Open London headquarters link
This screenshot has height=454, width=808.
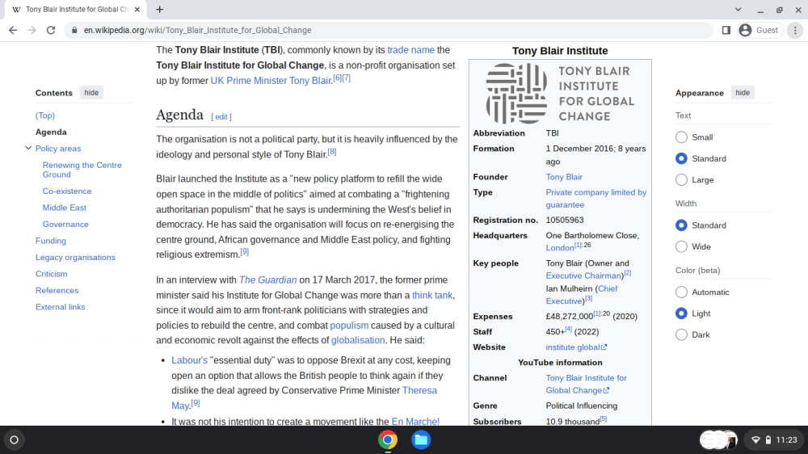560,248
